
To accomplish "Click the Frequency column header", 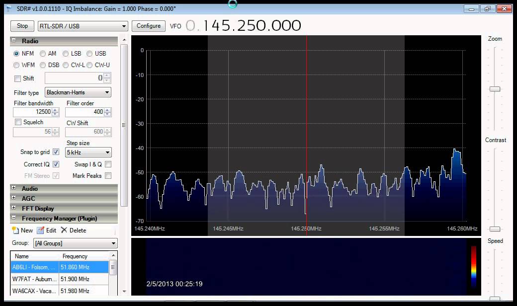I will pyautogui.click(x=84, y=256).
